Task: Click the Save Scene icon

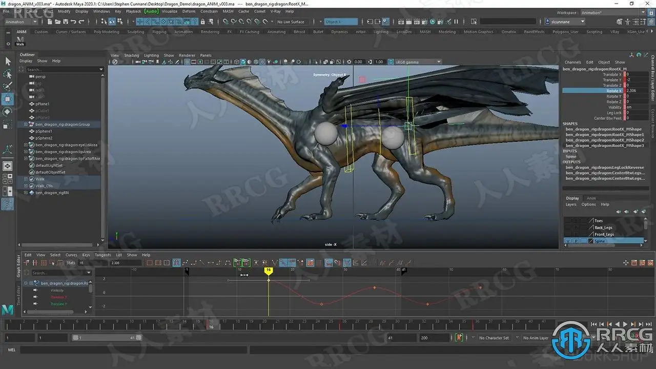Action: click(65, 22)
